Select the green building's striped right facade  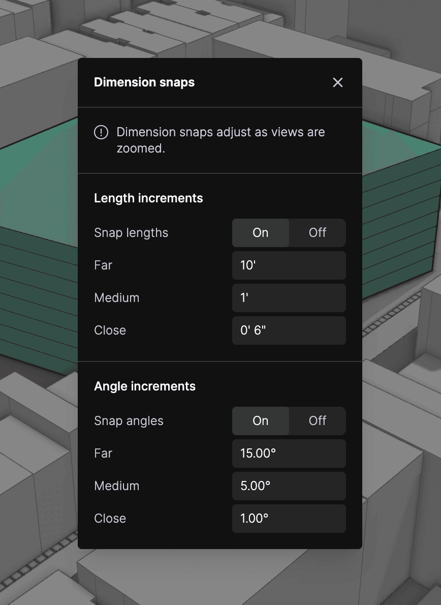401,224
